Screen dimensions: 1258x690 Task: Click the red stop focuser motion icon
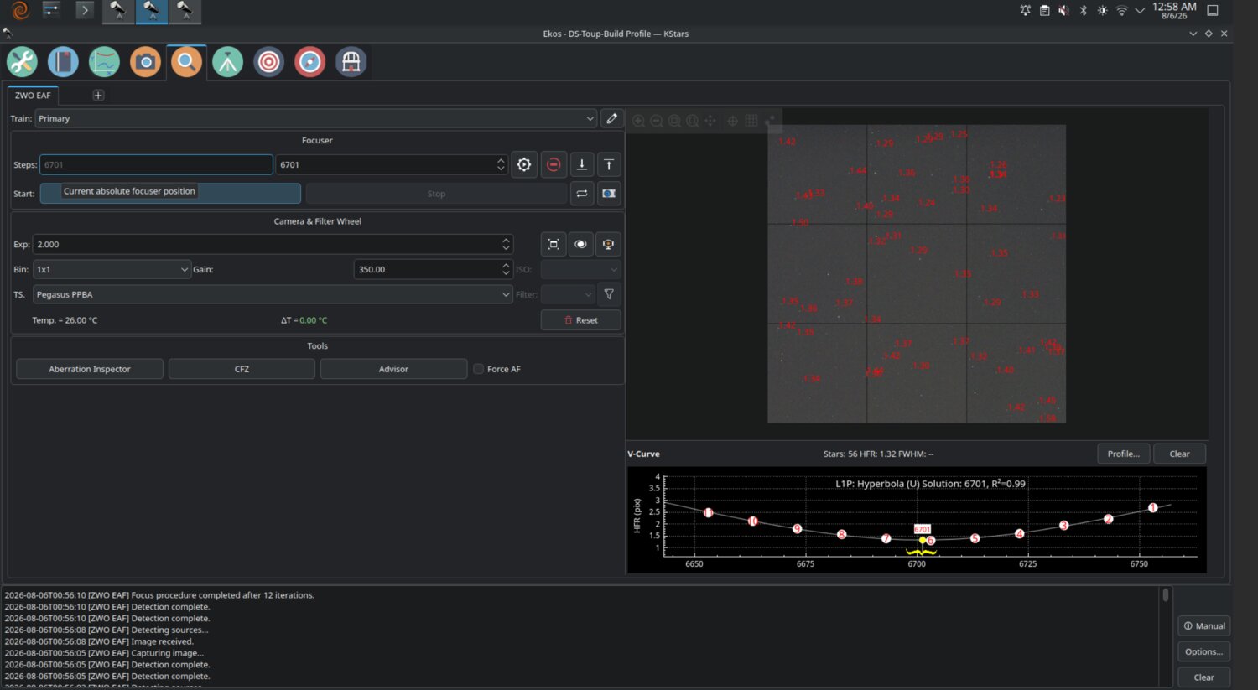click(x=554, y=164)
